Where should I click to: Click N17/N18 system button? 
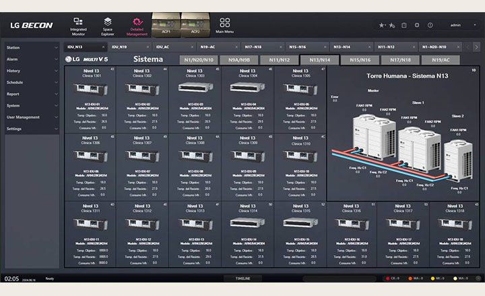click(x=400, y=60)
